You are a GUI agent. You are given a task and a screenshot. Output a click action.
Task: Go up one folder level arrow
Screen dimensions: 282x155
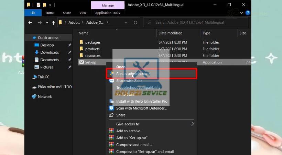(53, 22)
